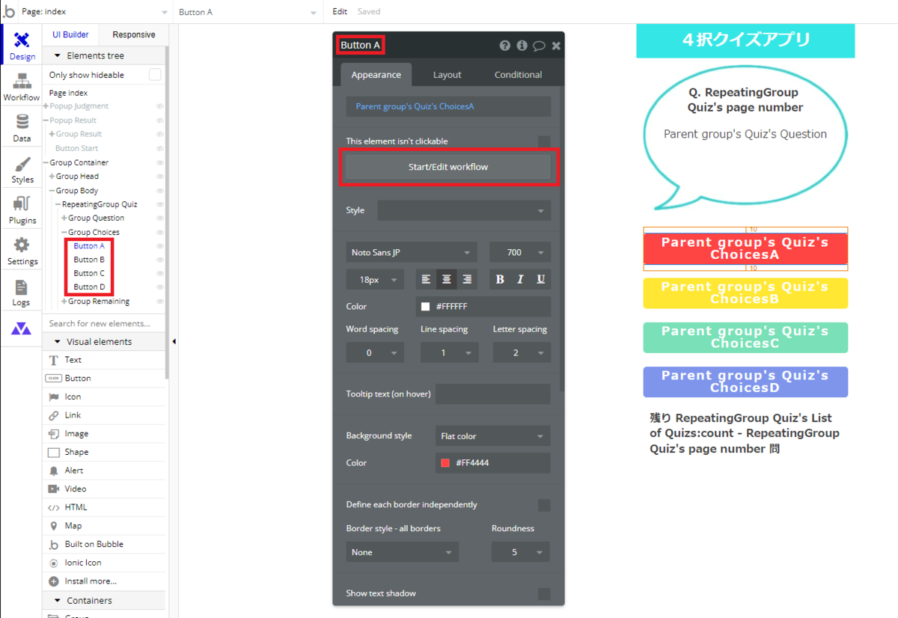Align text center
This screenshot has width=898, height=618.
tap(447, 279)
